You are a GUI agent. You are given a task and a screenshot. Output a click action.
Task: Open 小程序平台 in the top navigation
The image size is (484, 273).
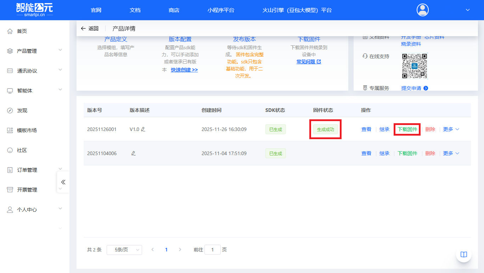tap(221, 10)
